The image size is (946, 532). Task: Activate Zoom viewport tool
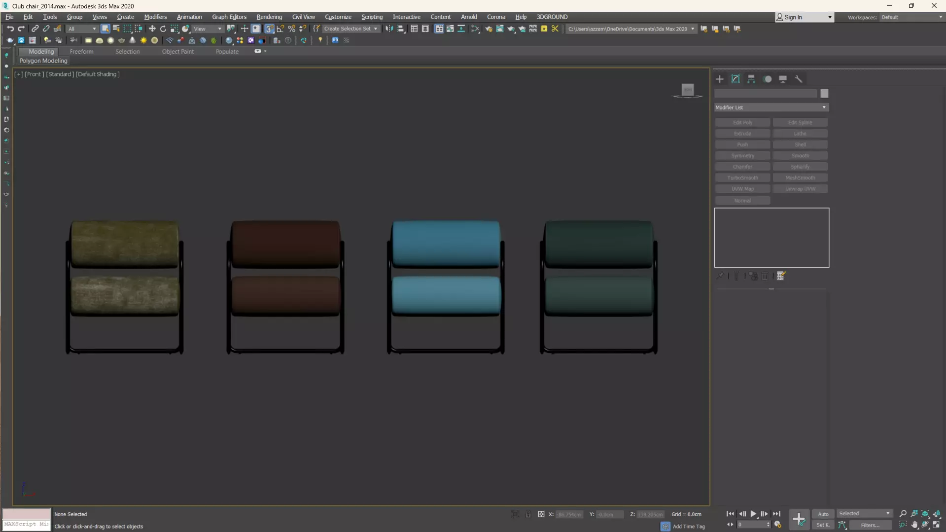pyautogui.click(x=903, y=514)
